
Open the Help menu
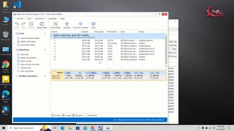point(63,19)
